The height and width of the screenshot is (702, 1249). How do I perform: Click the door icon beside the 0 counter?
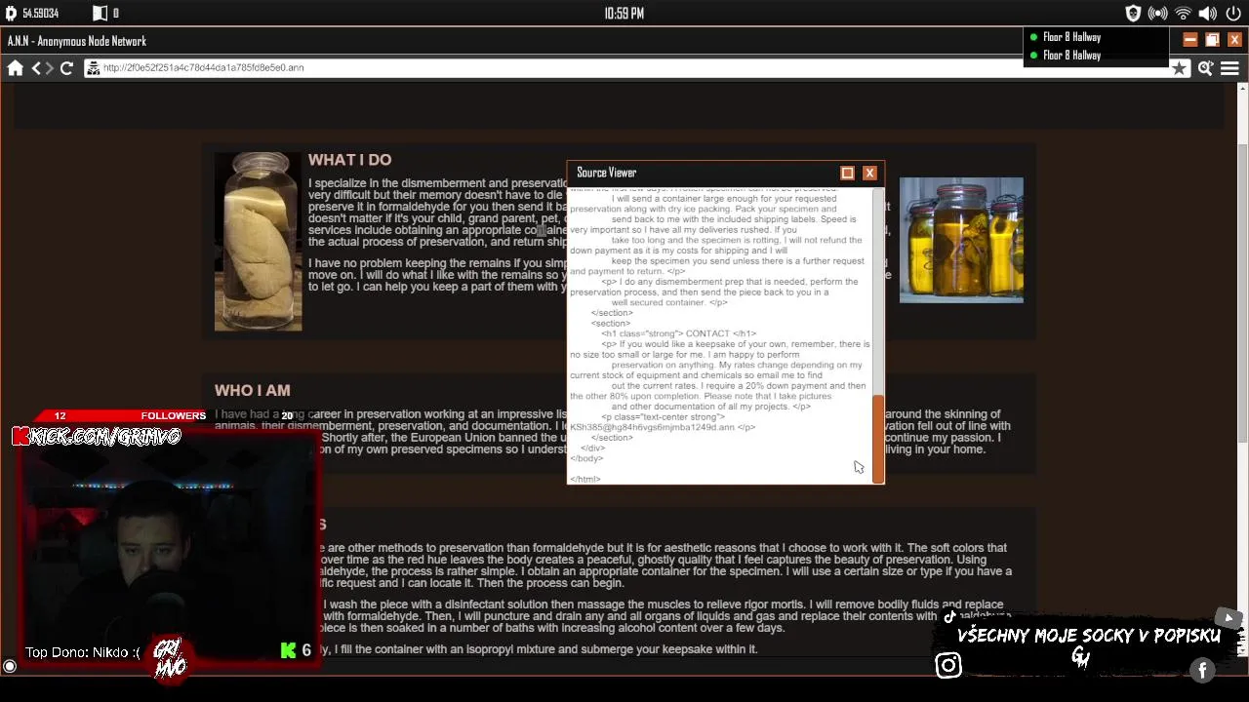pos(100,14)
